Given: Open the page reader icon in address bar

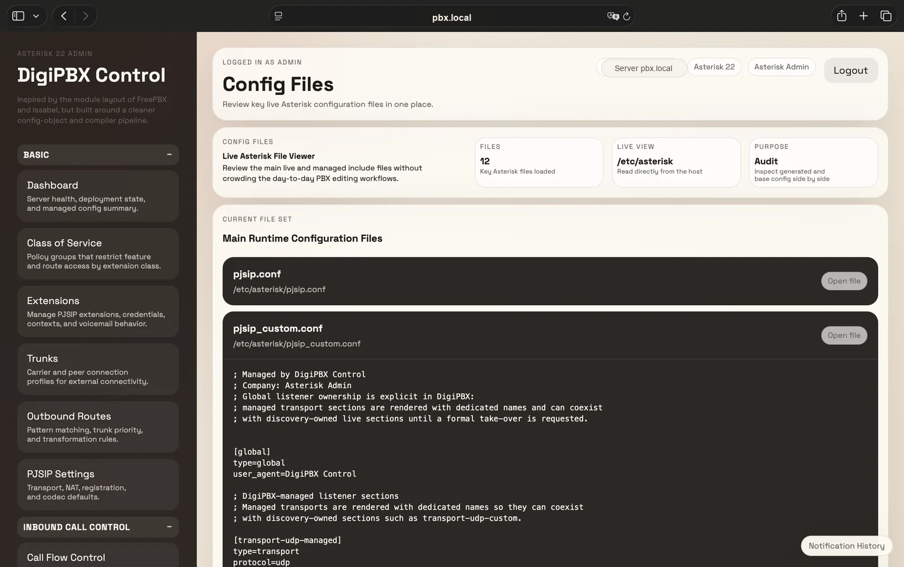Looking at the screenshot, I should 279,16.
